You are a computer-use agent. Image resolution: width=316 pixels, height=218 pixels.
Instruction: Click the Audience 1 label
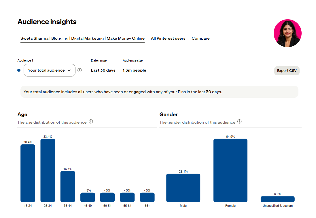25,60
